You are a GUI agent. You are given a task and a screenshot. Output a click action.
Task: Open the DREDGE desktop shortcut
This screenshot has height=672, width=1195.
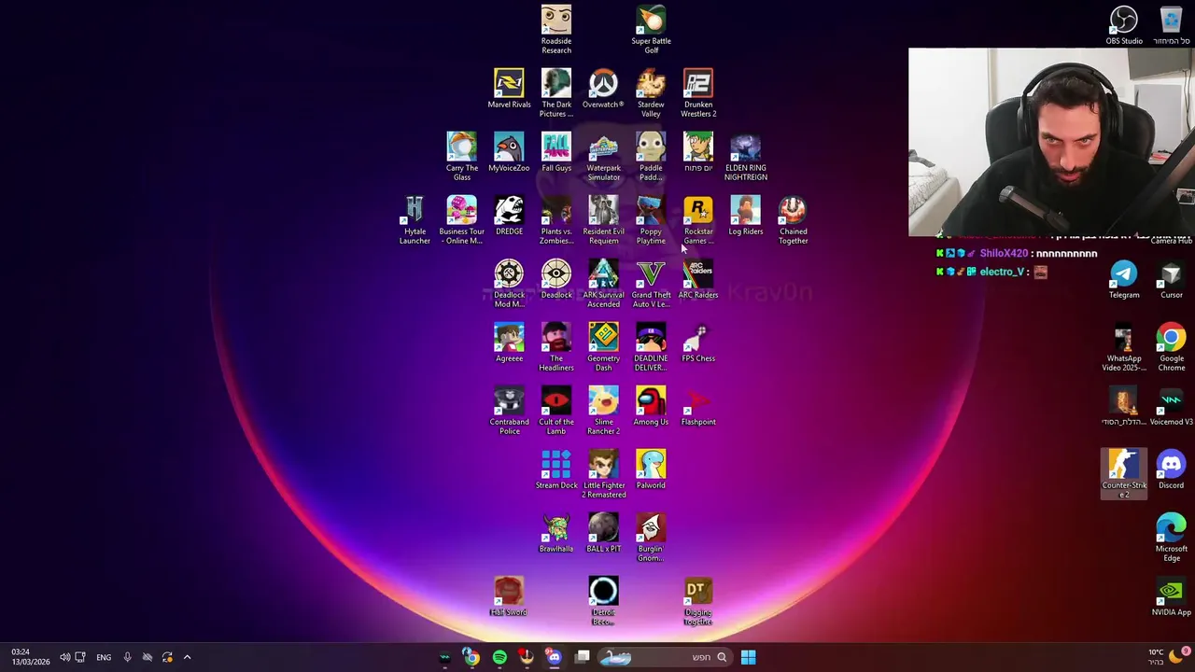[509, 216]
